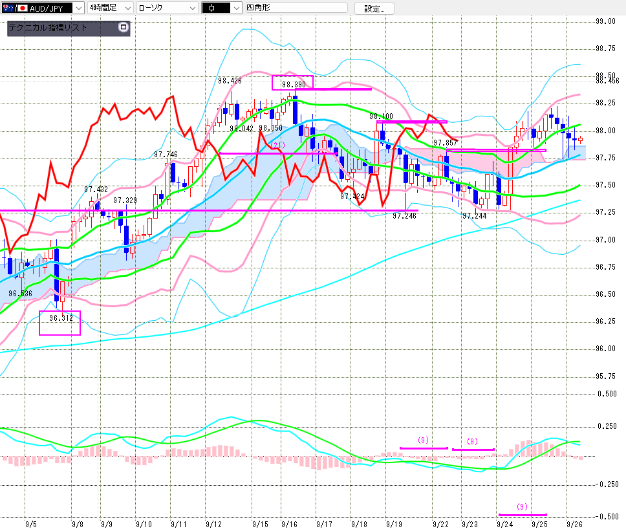Click the 97.246 low price label
The width and height of the screenshot is (626, 531).
click(x=404, y=216)
